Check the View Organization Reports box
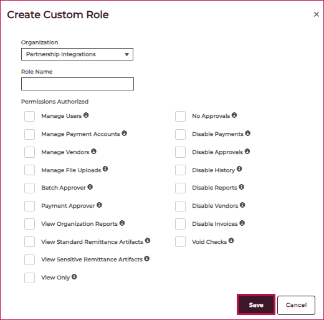Image resolution: width=324 pixels, height=320 pixels. tap(29, 224)
